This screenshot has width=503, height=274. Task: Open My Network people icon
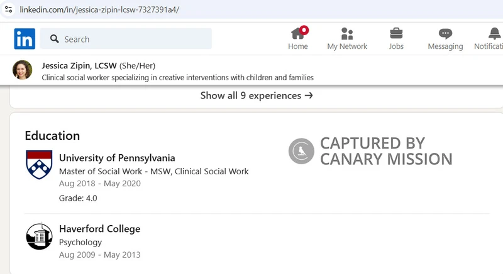tap(347, 34)
